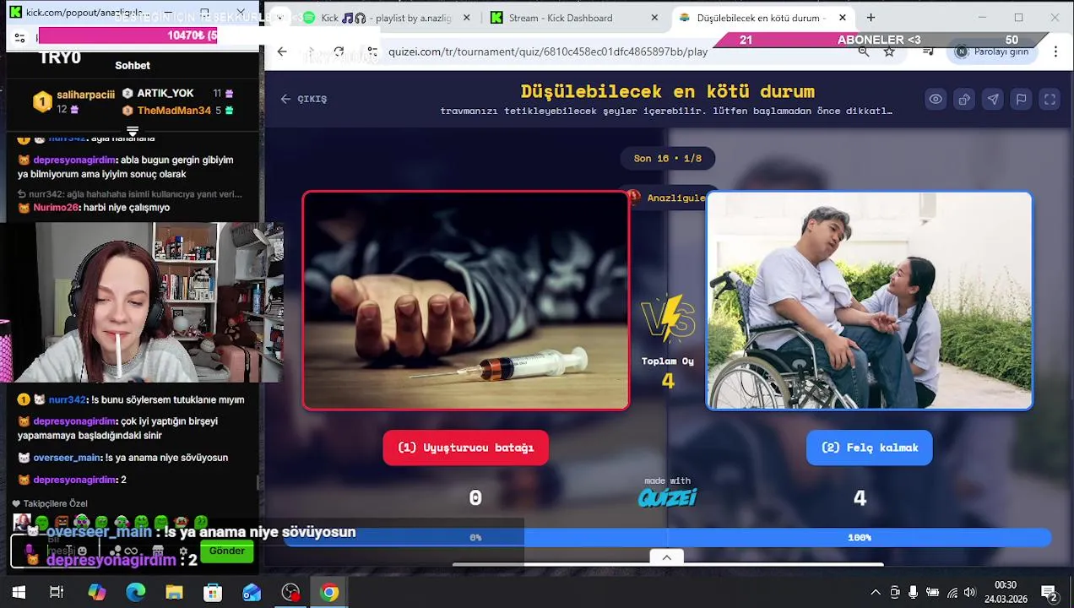Open Microsoft Store from the taskbar
This screenshot has width=1074, height=608.
point(213,593)
